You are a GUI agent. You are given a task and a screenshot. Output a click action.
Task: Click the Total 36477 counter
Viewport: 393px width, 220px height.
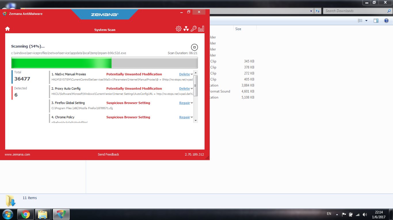22,76
